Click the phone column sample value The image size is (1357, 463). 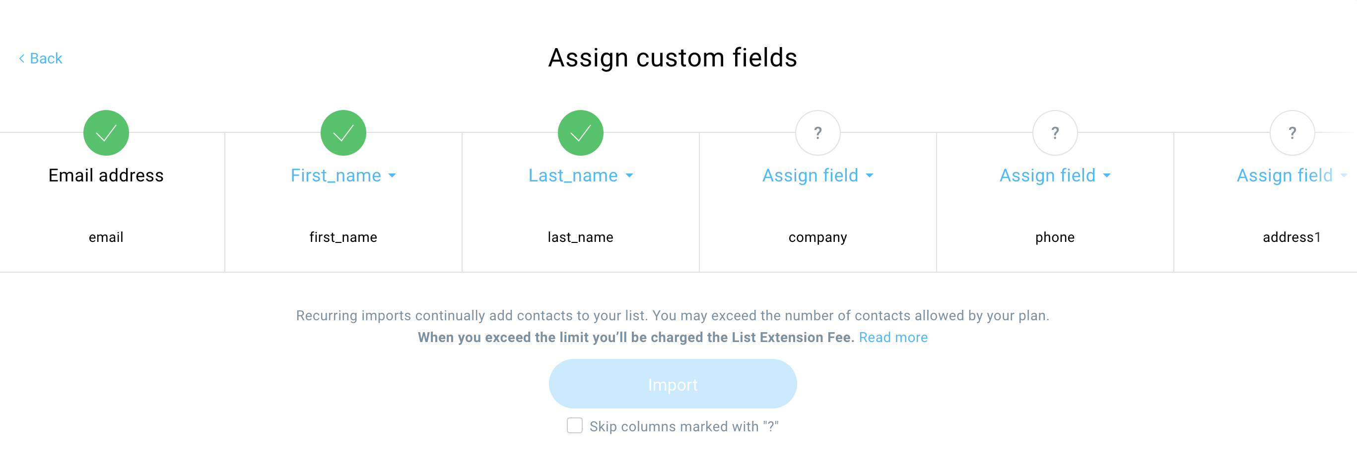(1055, 237)
